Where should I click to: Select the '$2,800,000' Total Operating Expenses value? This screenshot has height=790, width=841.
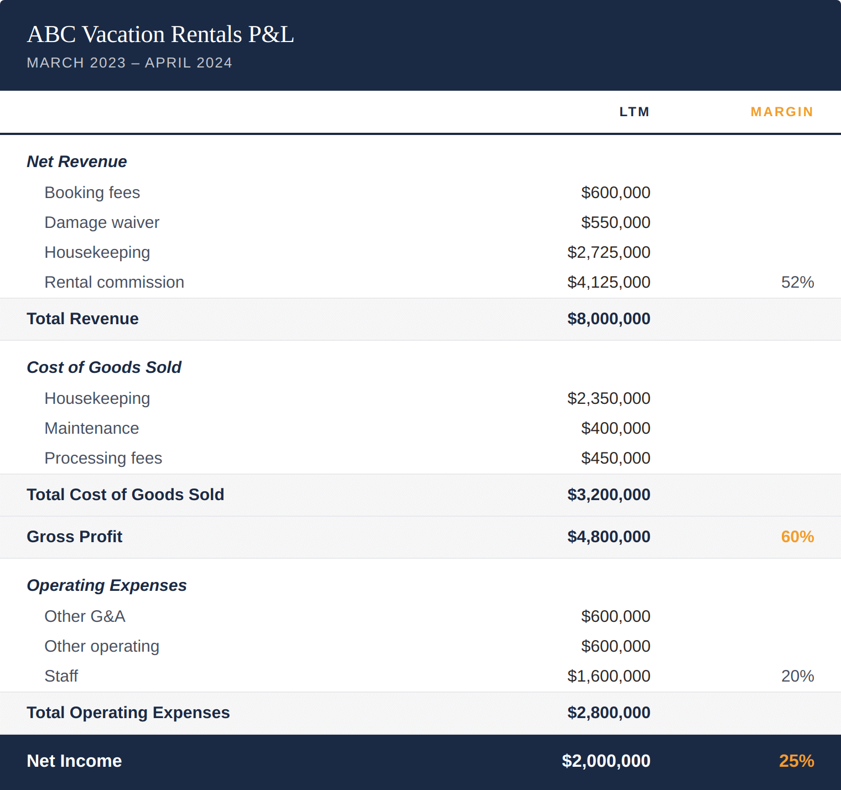[x=609, y=713]
